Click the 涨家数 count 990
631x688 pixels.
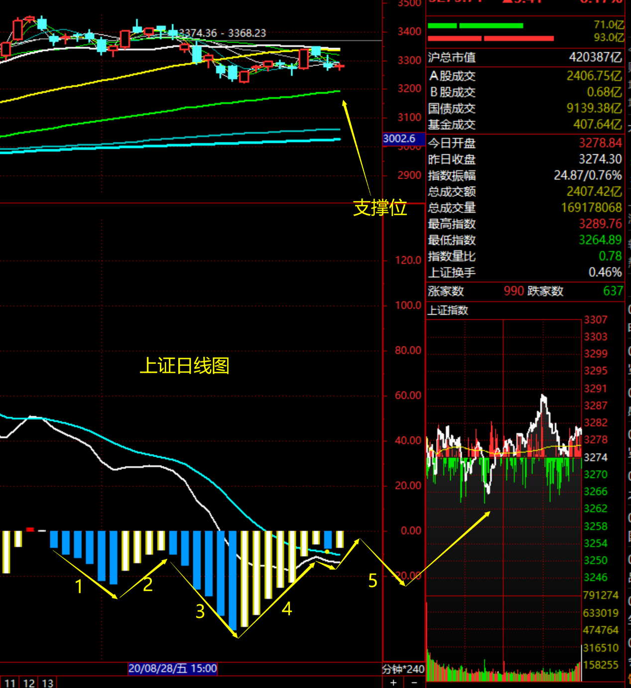pyautogui.click(x=513, y=291)
